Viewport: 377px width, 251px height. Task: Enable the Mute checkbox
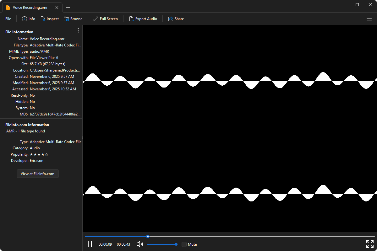[x=184, y=244]
